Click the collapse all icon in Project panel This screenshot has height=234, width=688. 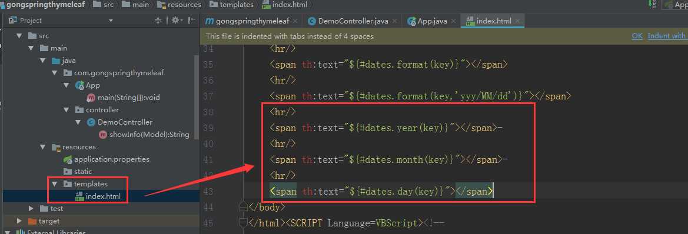(158, 20)
